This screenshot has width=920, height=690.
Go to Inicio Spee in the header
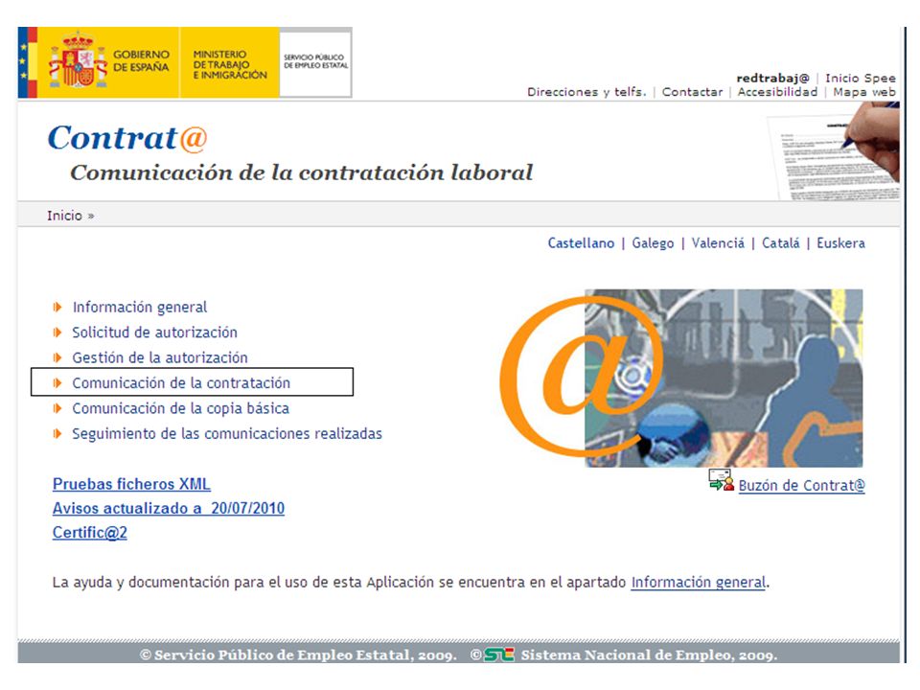[861, 78]
